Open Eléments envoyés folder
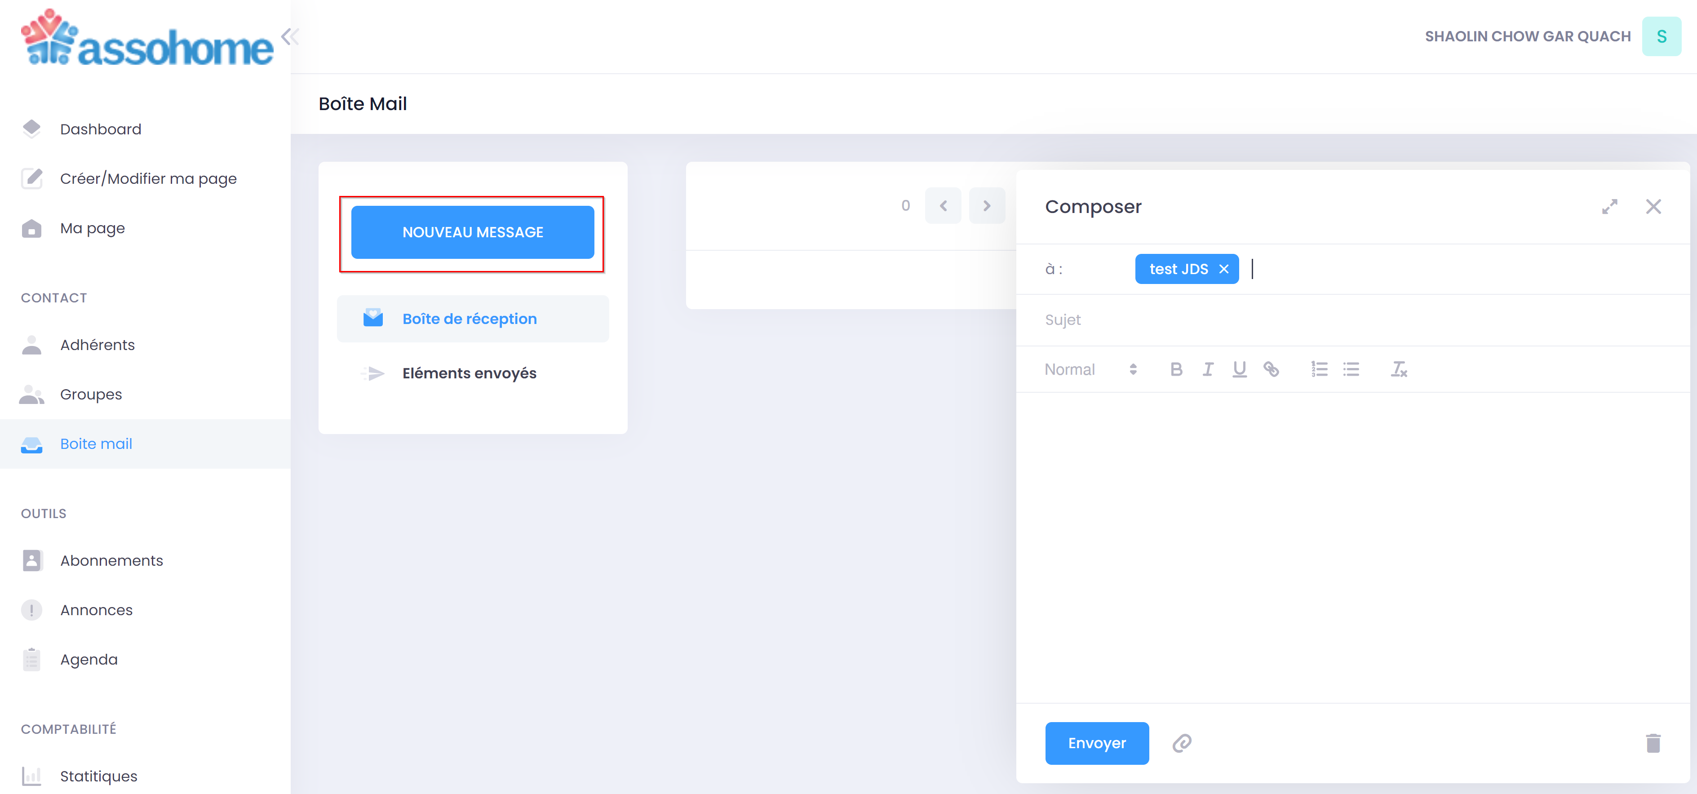This screenshot has height=794, width=1697. (x=469, y=373)
